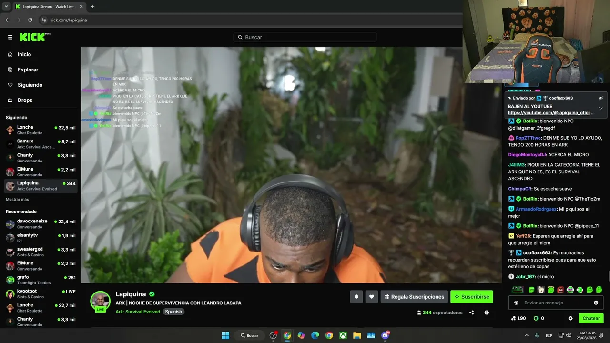Click the Chatear send button

tap(591, 318)
